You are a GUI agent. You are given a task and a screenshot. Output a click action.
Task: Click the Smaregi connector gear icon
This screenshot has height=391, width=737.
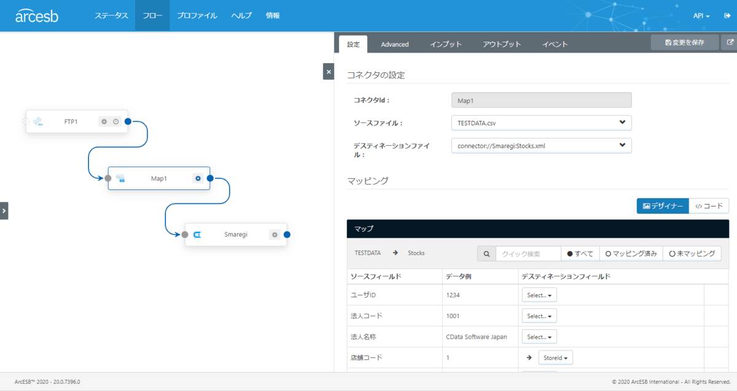(275, 235)
